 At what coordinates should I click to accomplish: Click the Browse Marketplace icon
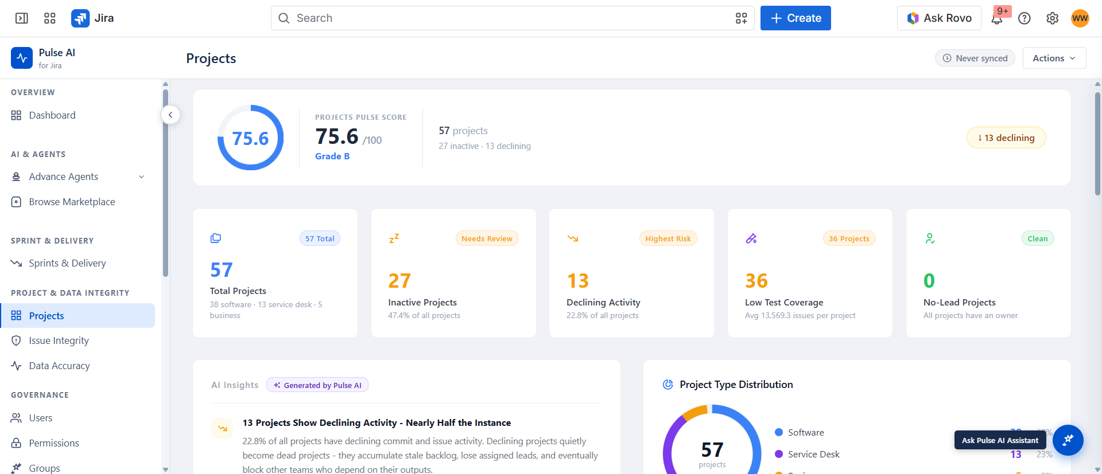(x=16, y=202)
